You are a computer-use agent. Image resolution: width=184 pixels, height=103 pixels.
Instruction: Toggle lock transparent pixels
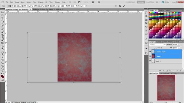tap(155, 48)
